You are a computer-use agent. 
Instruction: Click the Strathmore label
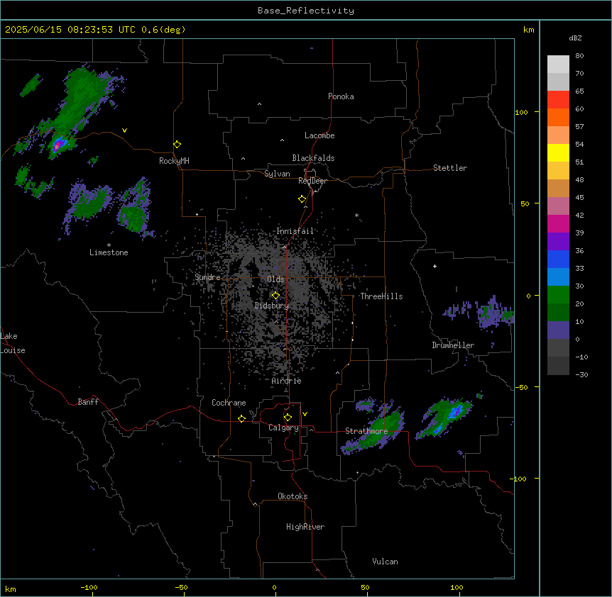[366, 431]
